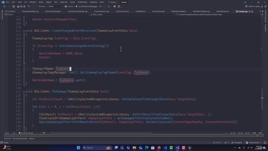Image resolution: width=268 pixels, height=151 pixels.
Task: Collapse the DoDamage function
Action: pyautogui.click(x=24, y=92)
